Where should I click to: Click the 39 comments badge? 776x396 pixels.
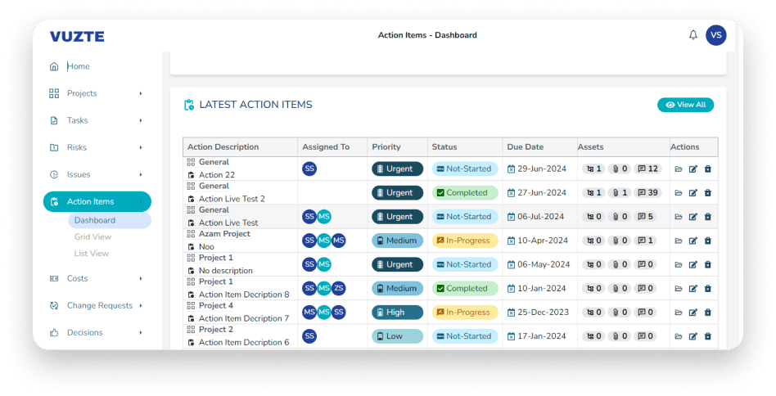(647, 193)
